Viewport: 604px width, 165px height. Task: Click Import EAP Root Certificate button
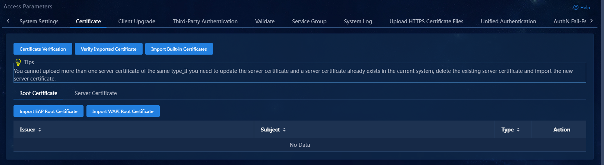pos(49,111)
